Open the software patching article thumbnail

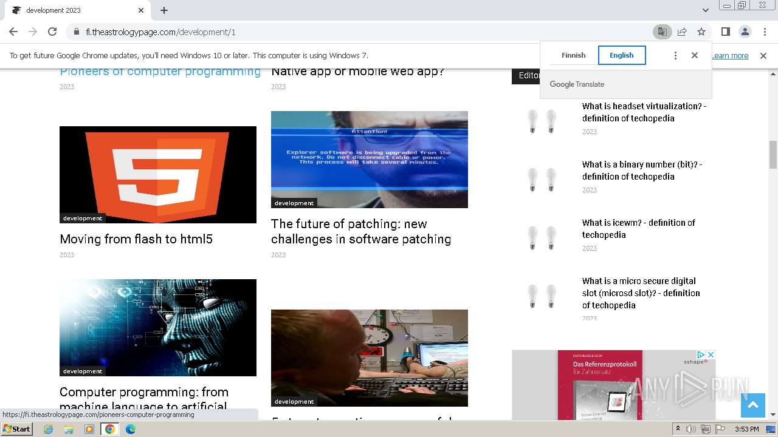pyautogui.click(x=370, y=160)
